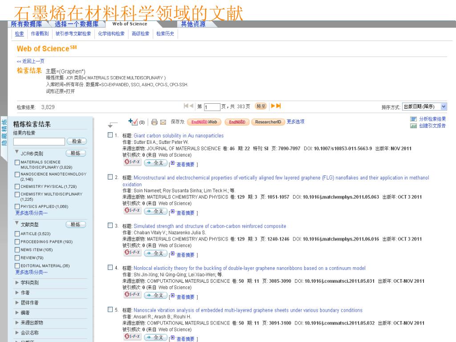Click the 结果内检索 text field
The height and width of the screenshot is (342, 456).
(39, 142)
